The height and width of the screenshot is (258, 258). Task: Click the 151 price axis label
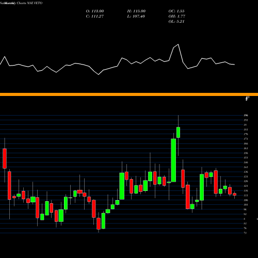tap(246, 158)
